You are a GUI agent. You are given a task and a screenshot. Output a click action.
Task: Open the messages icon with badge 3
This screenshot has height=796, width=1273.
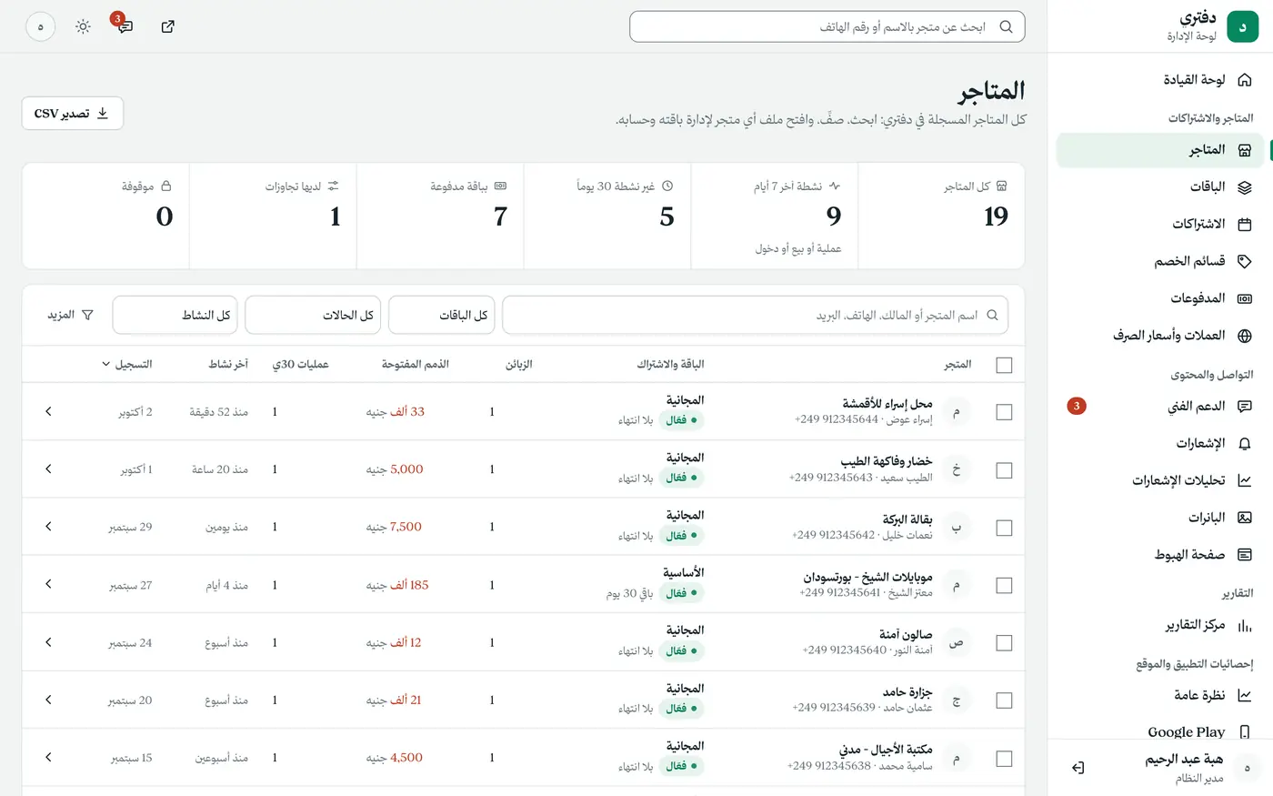(x=125, y=26)
